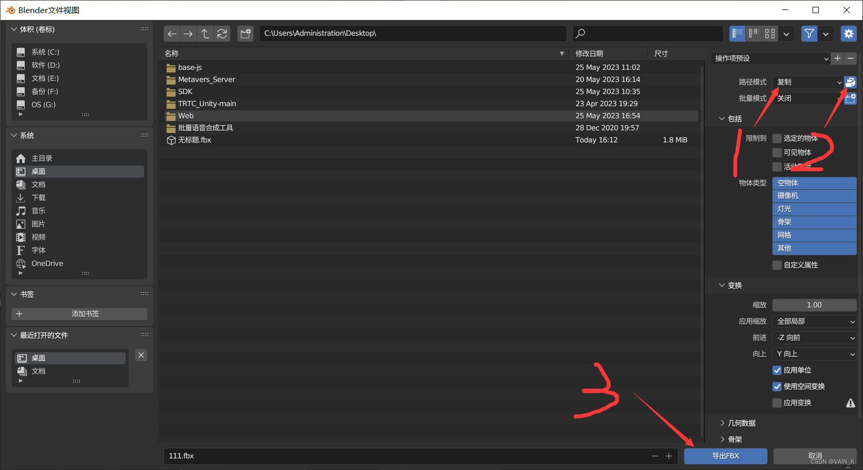Toggle 空物体 object type
The height and width of the screenshot is (470, 863).
click(x=815, y=183)
